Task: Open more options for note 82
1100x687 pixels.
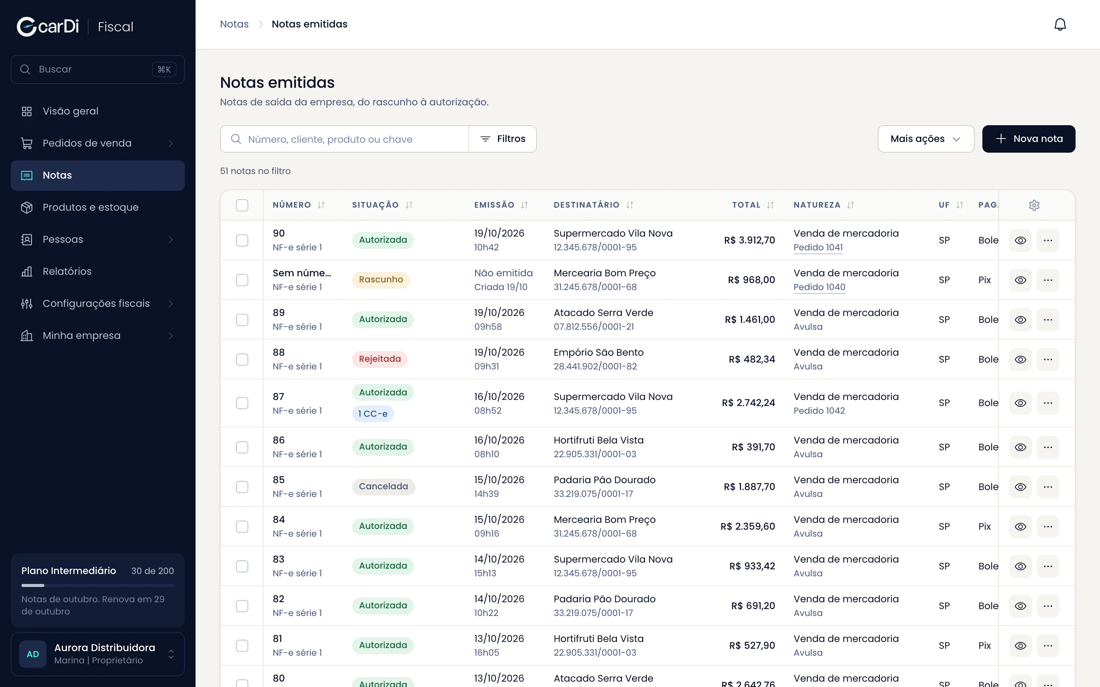Action: point(1048,606)
